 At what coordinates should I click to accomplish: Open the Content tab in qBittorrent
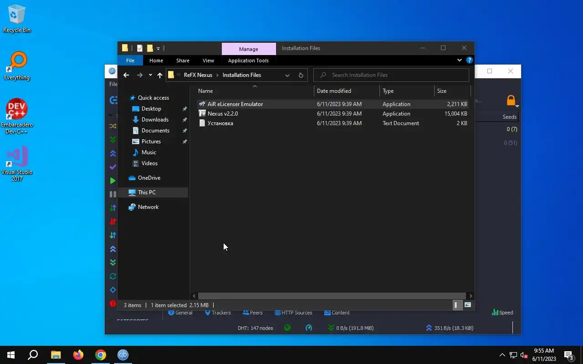coord(337,313)
